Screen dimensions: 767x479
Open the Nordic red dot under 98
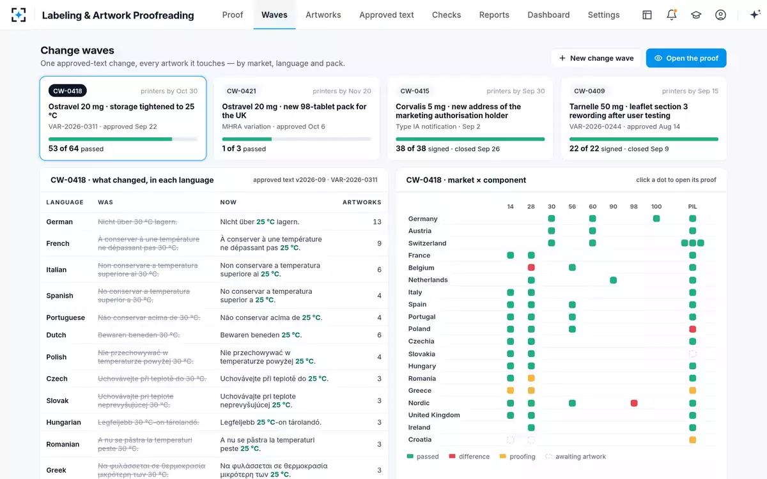coord(634,403)
